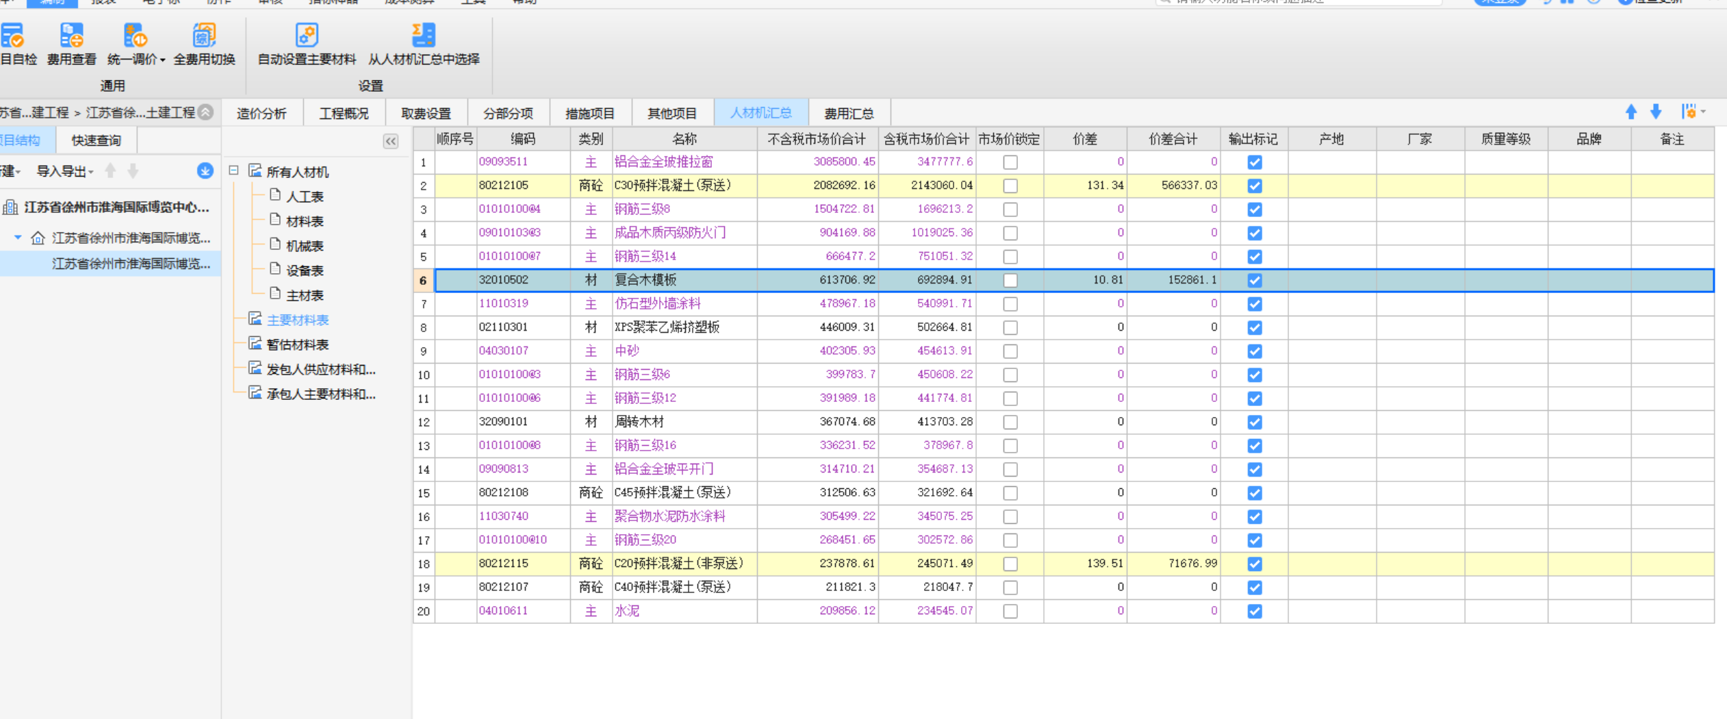
Task: Select 发包人供应材料和... tree item
Action: tap(321, 369)
